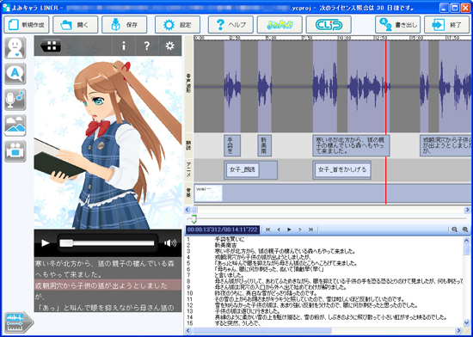473x337 pixels.
Task: Open a project with 開く button
Action: point(76,25)
